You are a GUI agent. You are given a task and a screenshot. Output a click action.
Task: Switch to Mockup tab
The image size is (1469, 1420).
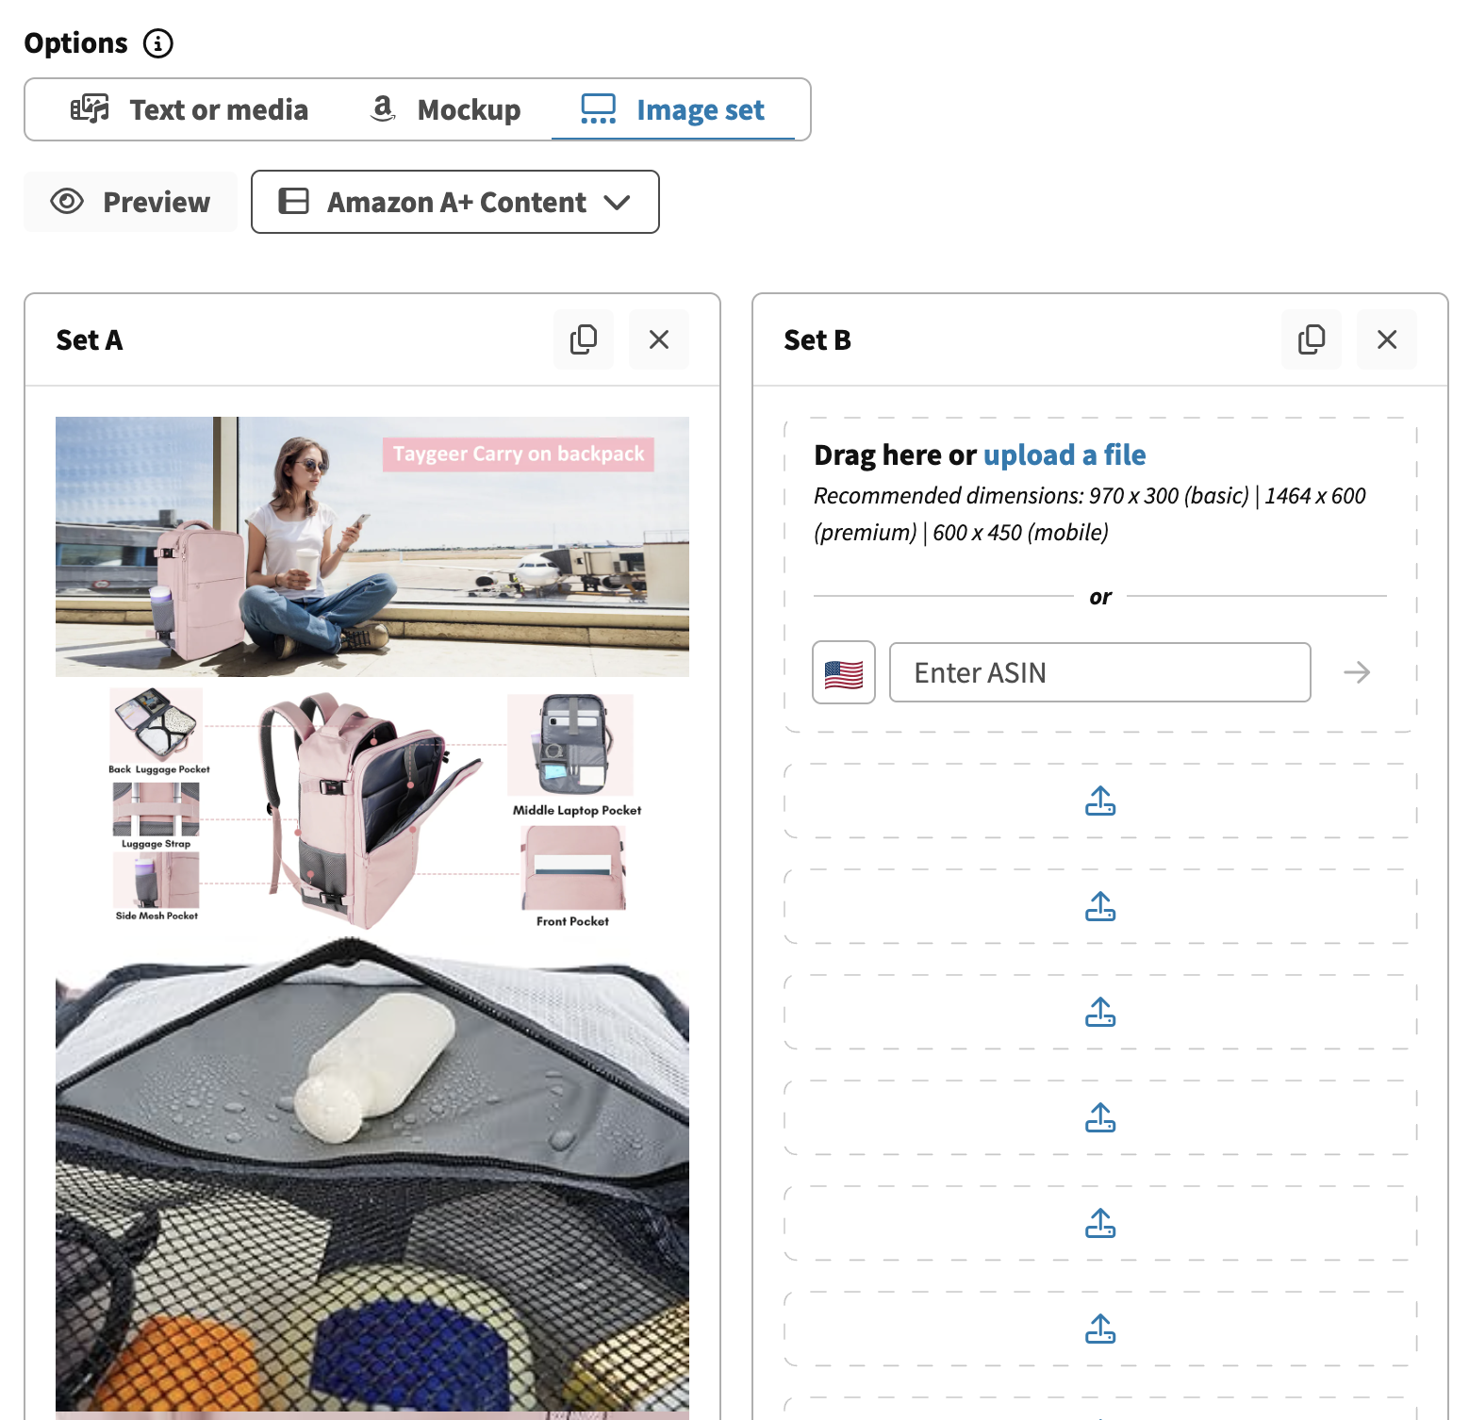445,110
